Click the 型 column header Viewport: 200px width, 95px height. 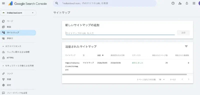[84, 55]
